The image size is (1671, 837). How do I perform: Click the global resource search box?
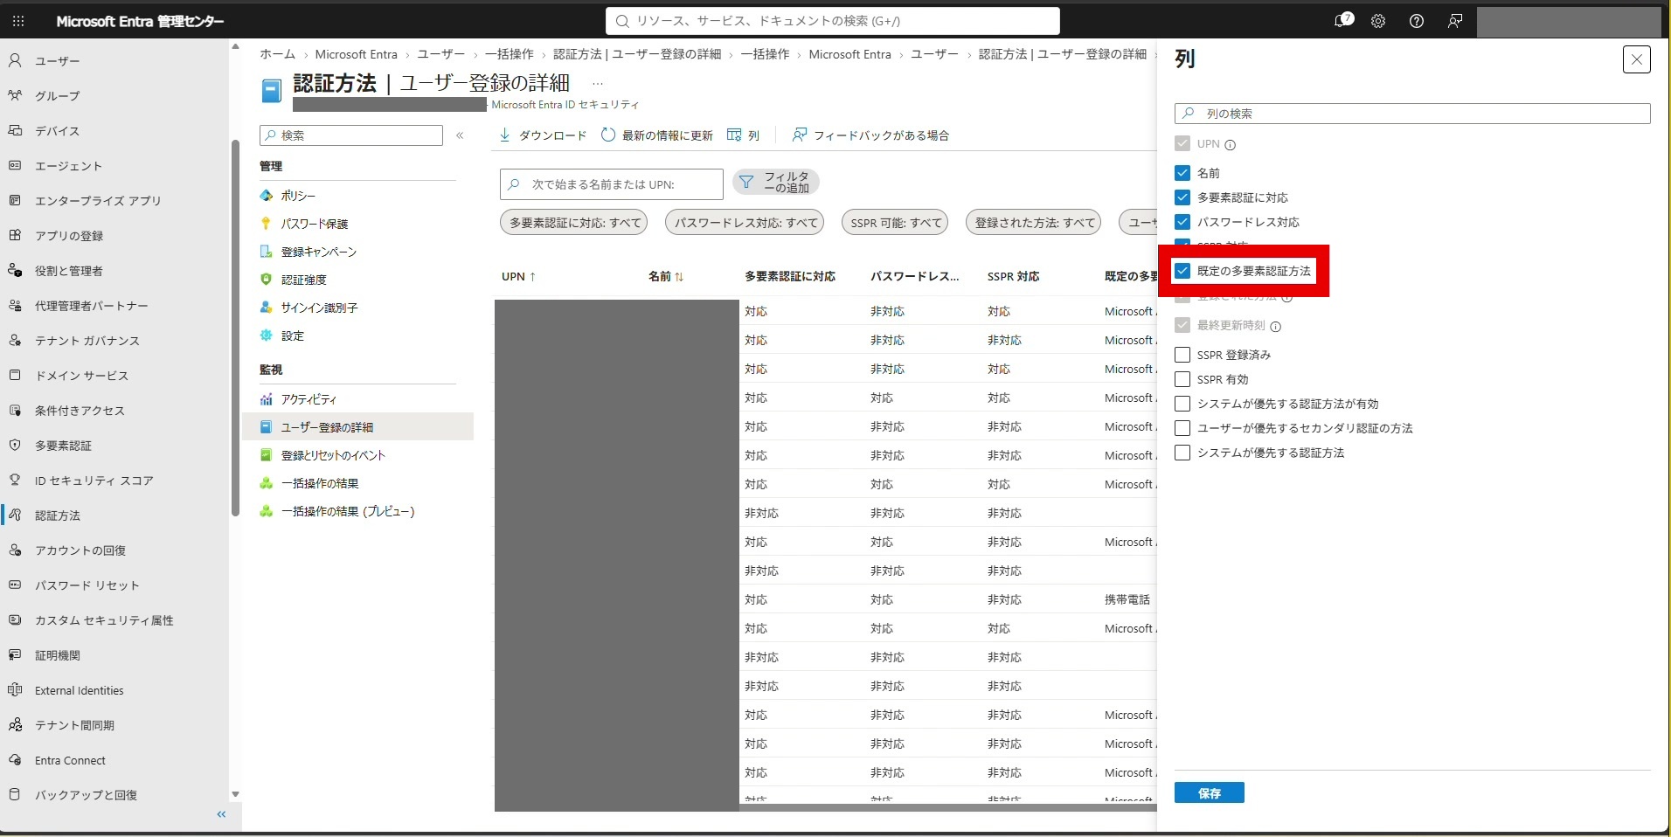833,21
